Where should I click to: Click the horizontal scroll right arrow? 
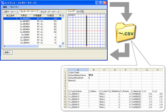point(60,46)
